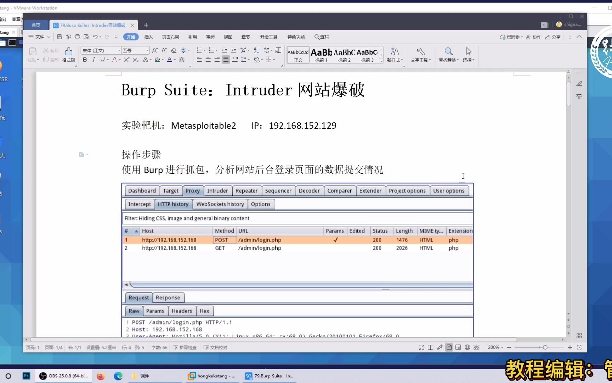The height and width of the screenshot is (383, 612).
Task: Open the 页面布局 ribbon tab
Action: pyautogui.click(x=170, y=37)
